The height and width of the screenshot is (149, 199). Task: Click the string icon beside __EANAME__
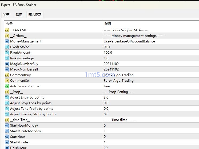tap(7, 30)
